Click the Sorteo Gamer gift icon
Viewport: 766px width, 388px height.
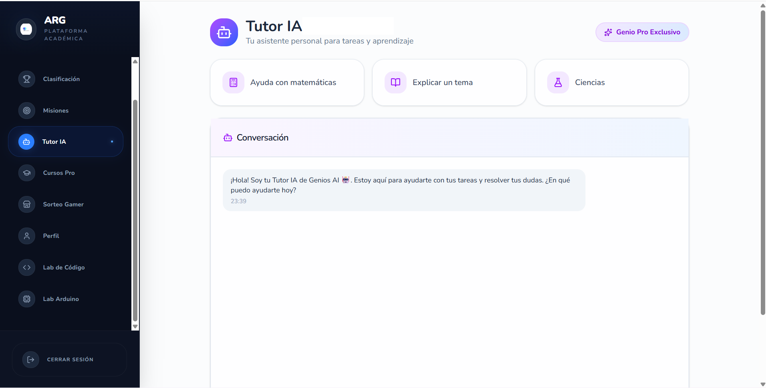pyautogui.click(x=26, y=204)
